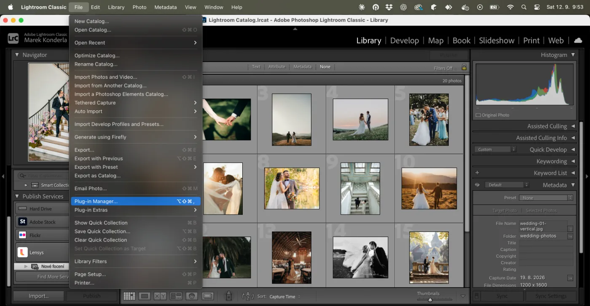Image resolution: width=590 pixels, height=306 pixels.
Task: Collapse the Navigator panel
Action: click(17, 55)
